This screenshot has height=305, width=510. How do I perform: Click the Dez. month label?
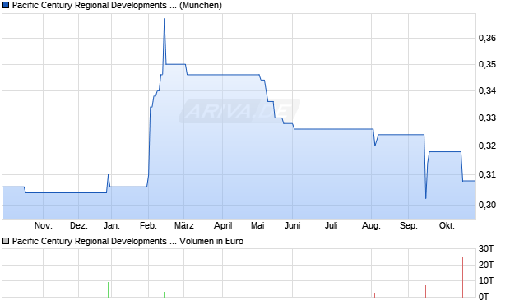click(x=79, y=225)
